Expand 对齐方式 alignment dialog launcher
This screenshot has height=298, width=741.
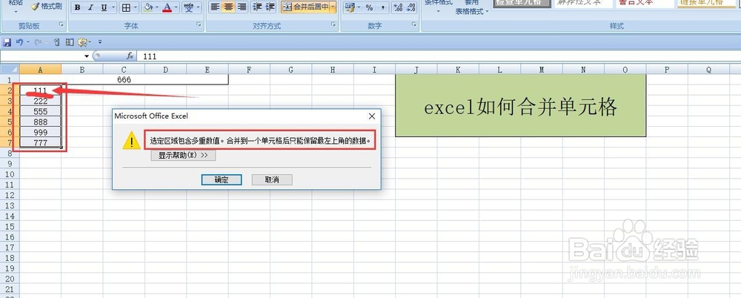[x=333, y=25]
